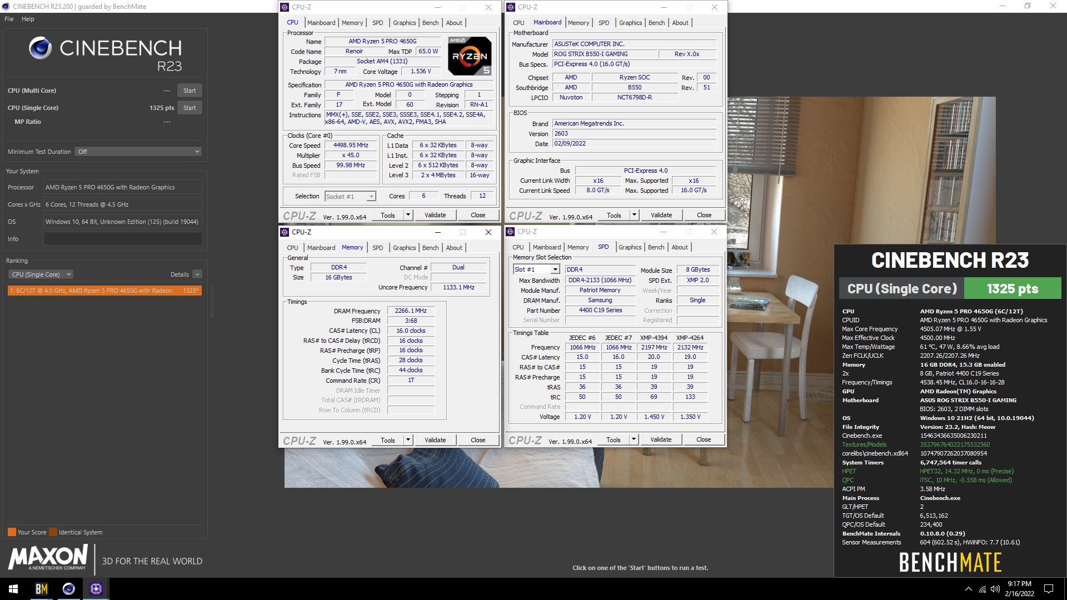Click the Your Score orange legend swatch
Image resolution: width=1067 pixels, height=600 pixels.
(12, 532)
